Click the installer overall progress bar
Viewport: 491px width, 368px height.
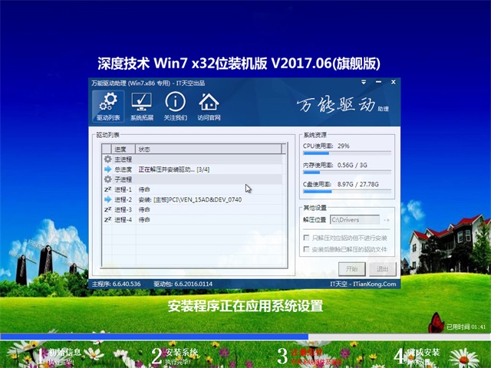point(245,337)
